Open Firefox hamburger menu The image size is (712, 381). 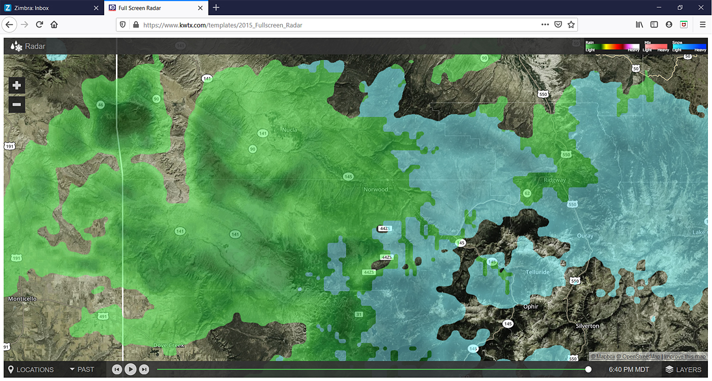(702, 24)
